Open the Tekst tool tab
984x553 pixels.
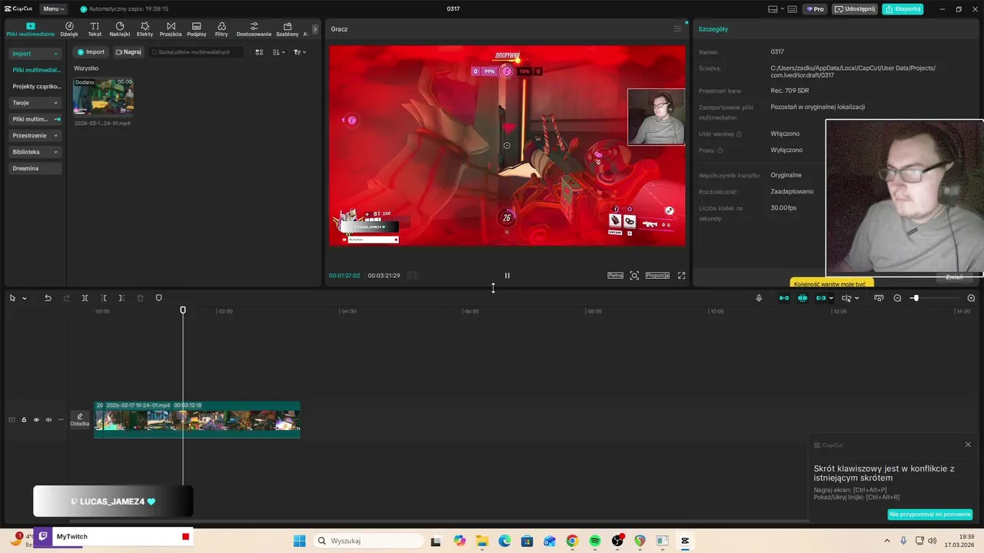click(95, 29)
